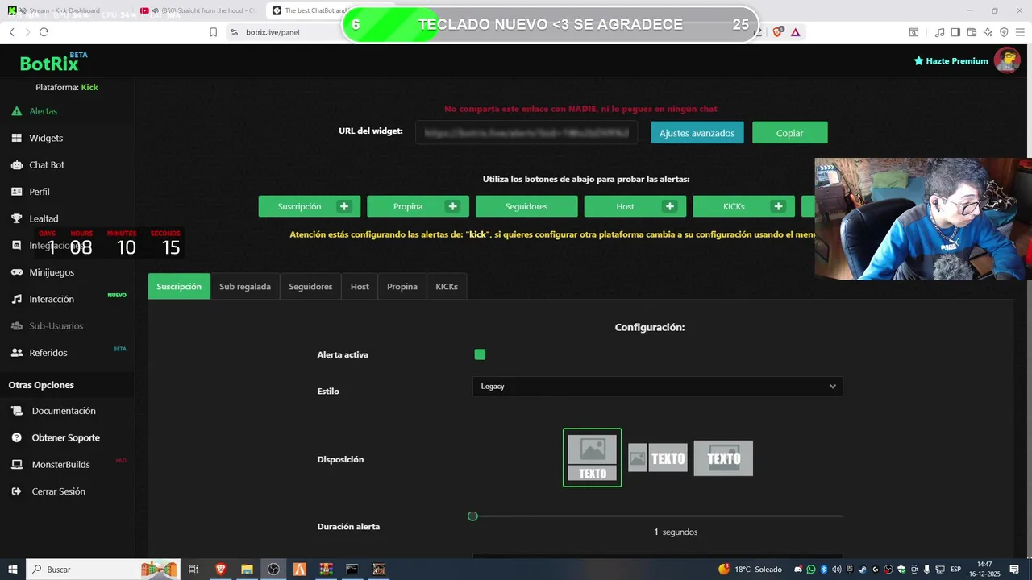Image resolution: width=1032 pixels, height=580 pixels.
Task: Select the text-over-image Disposición layout
Action: point(723,458)
